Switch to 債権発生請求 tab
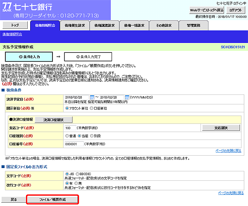 click(75, 26)
